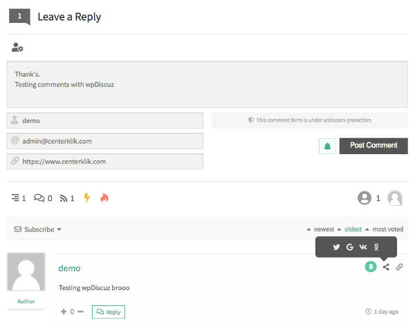
Task: Click the lightning bolt most reacted icon
Action: (x=87, y=198)
